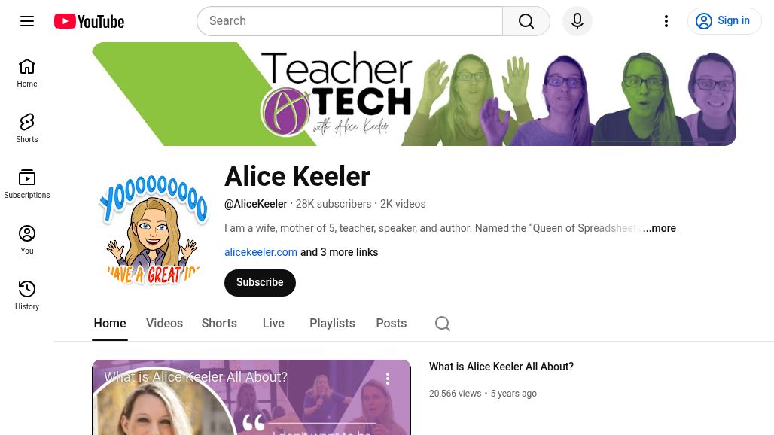Click the YouTube logo
774x435 pixels.
[x=90, y=21]
